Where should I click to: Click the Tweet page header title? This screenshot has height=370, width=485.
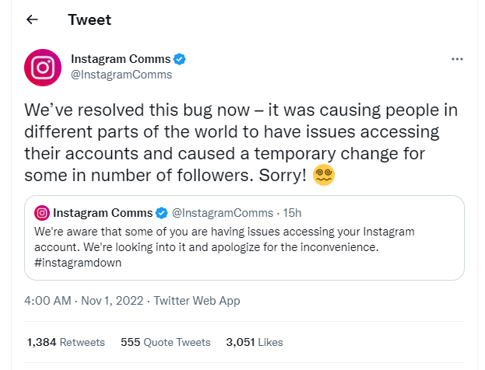coord(90,19)
